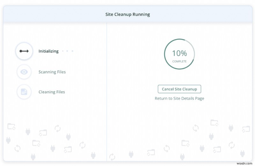This screenshot has height=166, width=255.
Task: Click the COMPLETE label under percentage
Action: click(179, 61)
